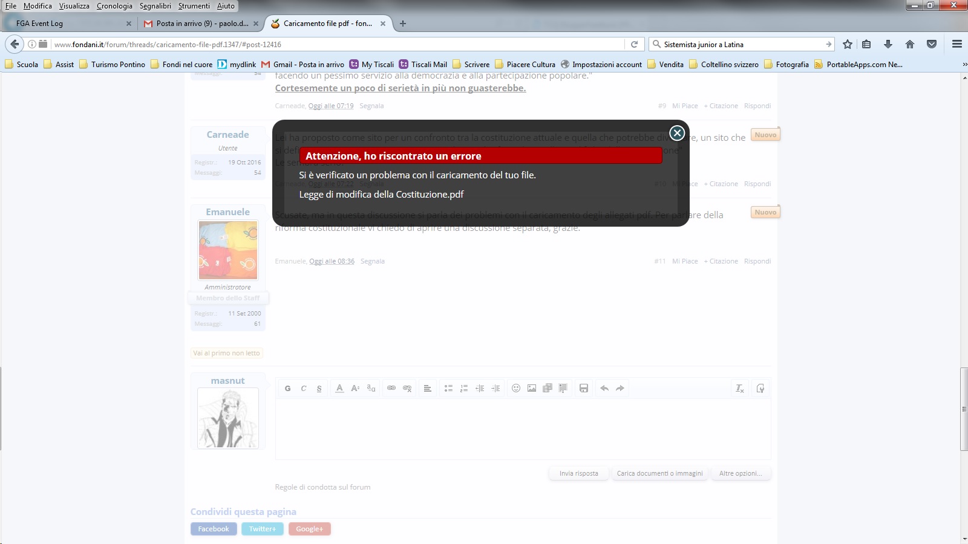Bookmark this page with the star icon
The width and height of the screenshot is (968, 544).
pos(848,44)
